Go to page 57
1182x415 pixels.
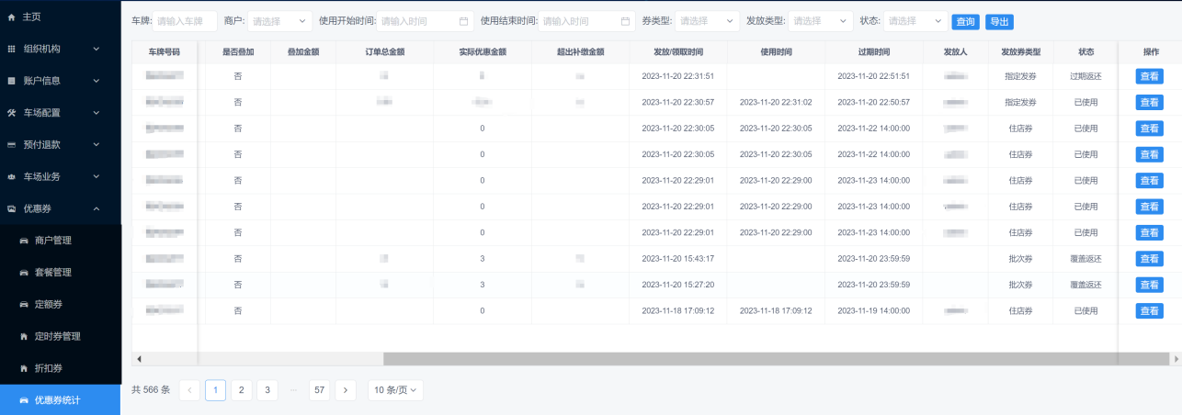(320, 390)
